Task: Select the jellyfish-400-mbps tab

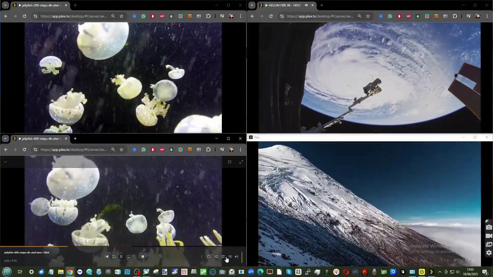Action: coord(41,138)
